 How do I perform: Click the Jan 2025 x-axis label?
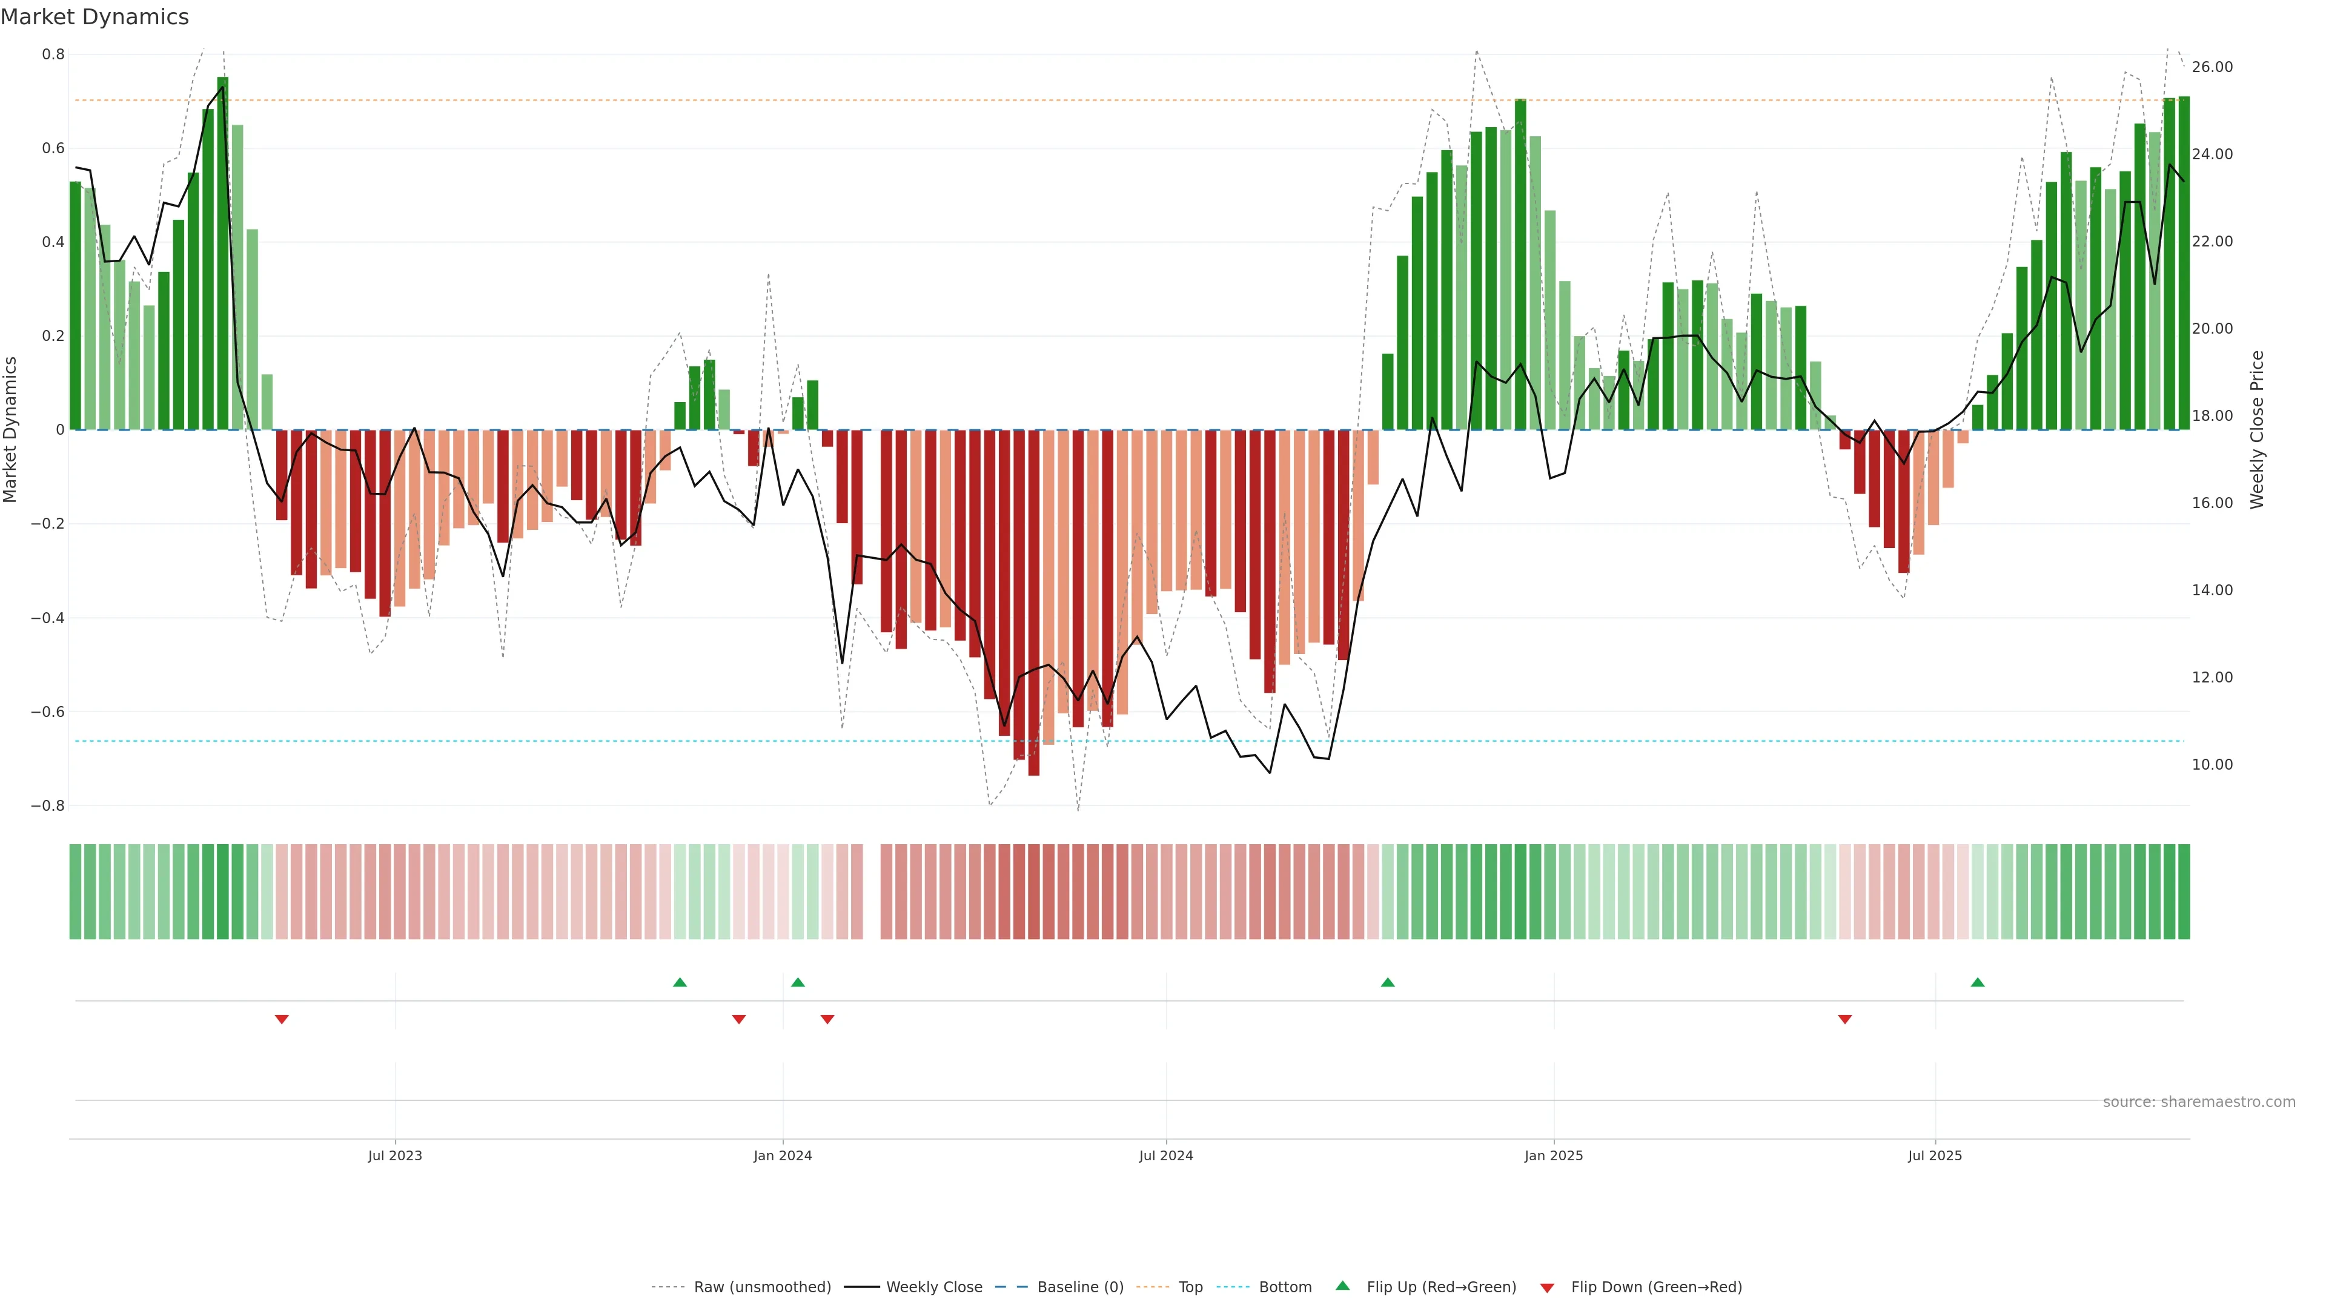point(1553,1155)
